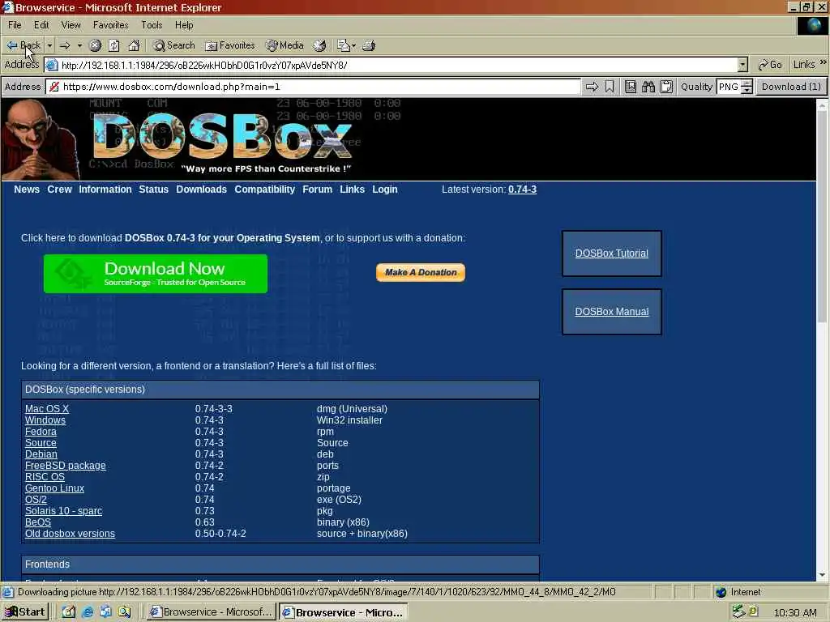The height and width of the screenshot is (622, 830).
Task: Open the View menu
Action: tap(71, 25)
